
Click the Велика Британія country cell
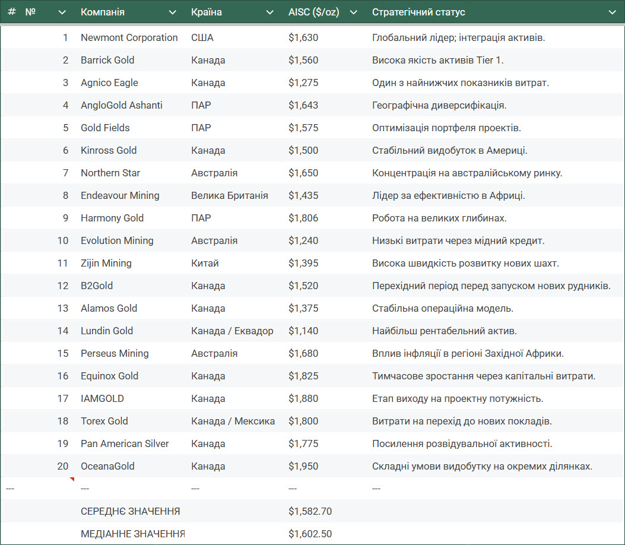[229, 195]
